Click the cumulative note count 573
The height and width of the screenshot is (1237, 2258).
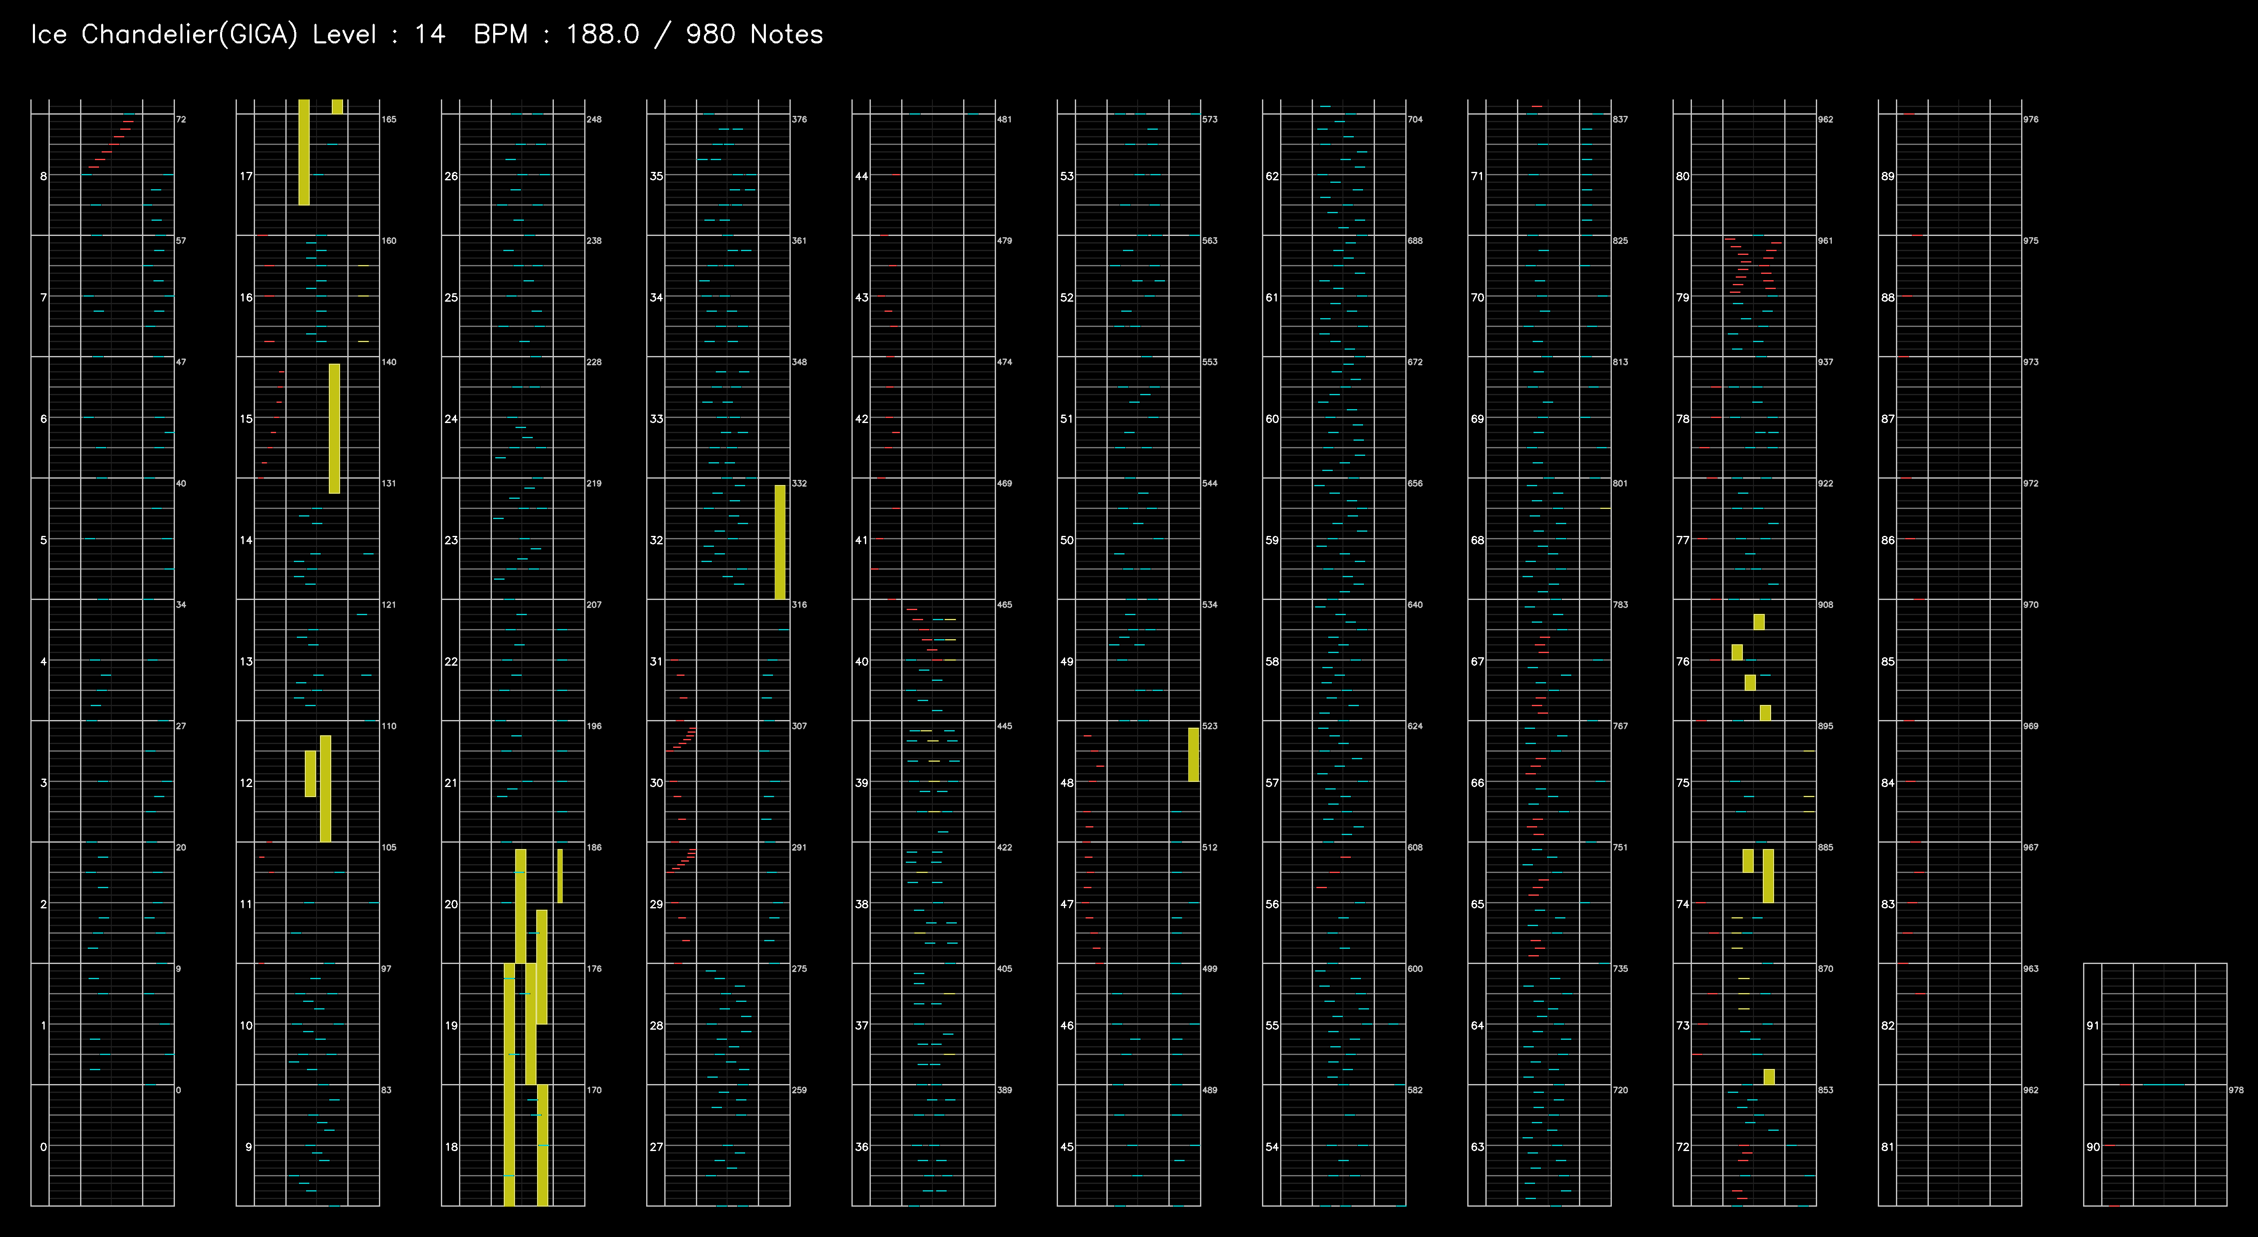click(x=1209, y=119)
